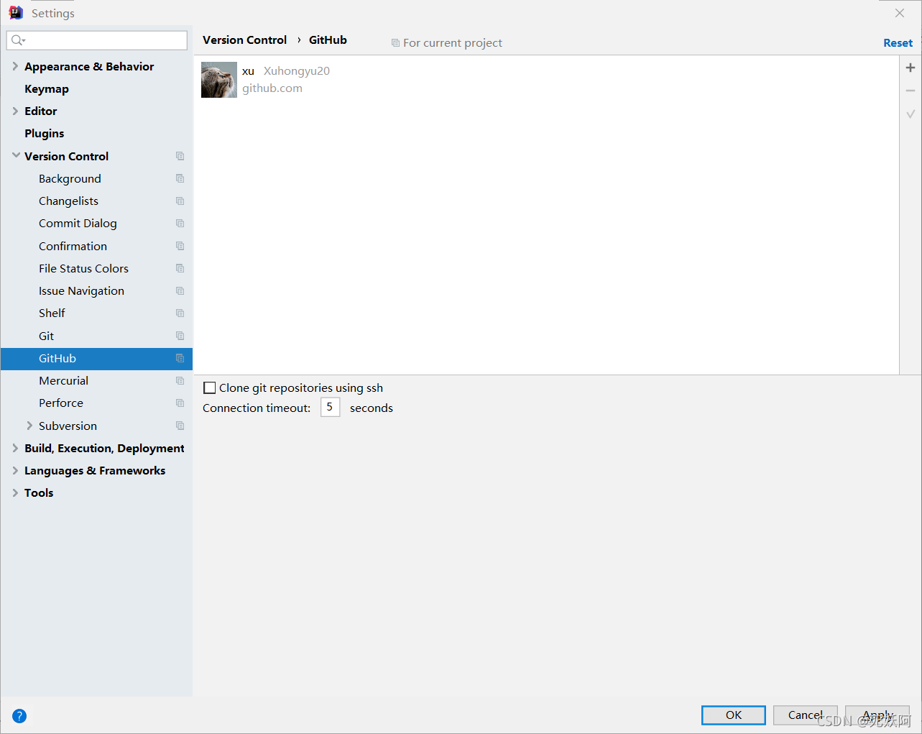Click project-level icon beside Mercurial

pyautogui.click(x=180, y=380)
